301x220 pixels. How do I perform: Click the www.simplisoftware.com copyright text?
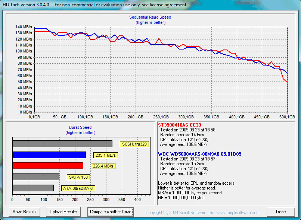coord(202,213)
